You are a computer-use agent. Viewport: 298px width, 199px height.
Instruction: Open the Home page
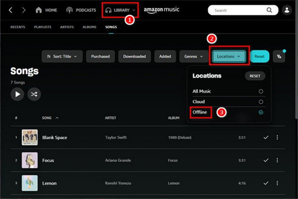tap(46, 10)
